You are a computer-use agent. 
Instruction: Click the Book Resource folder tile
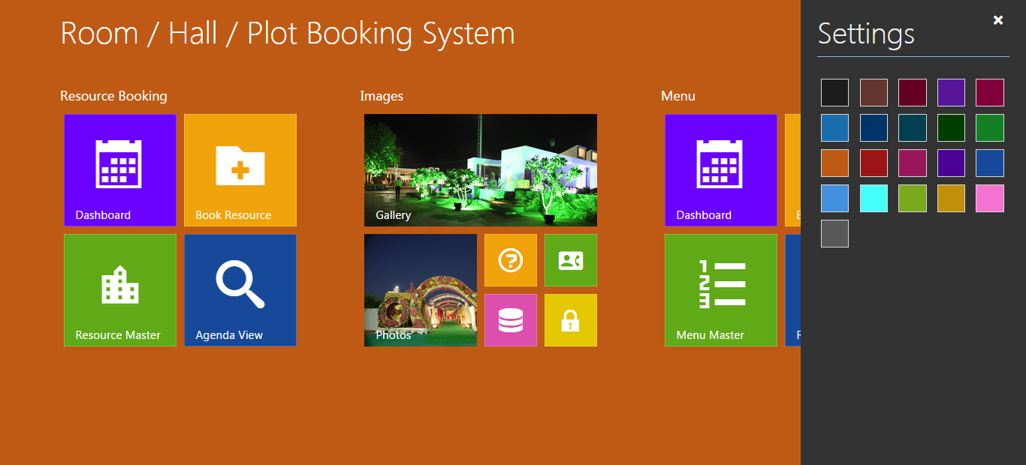(240, 169)
